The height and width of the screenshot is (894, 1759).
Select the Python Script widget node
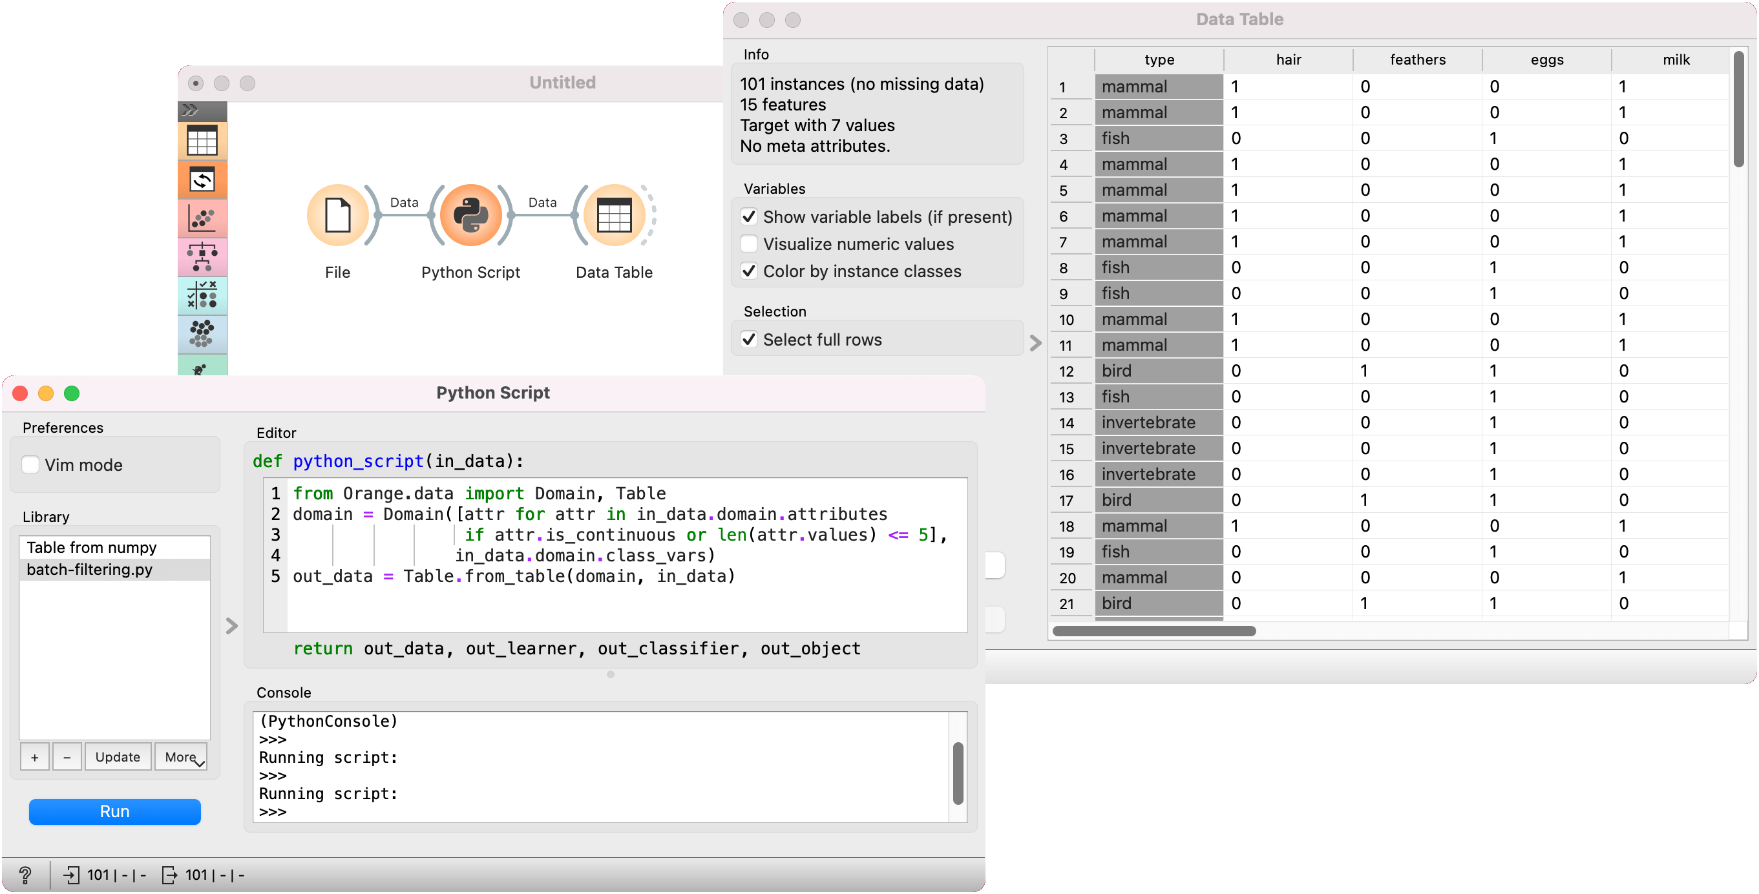pyautogui.click(x=470, y=216)
